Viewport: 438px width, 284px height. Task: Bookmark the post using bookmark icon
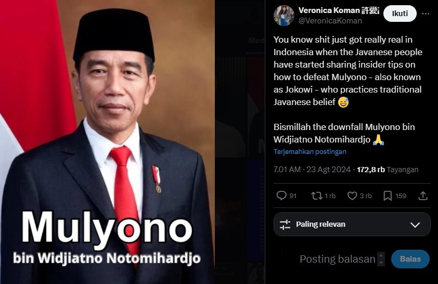(x=388, y=196)
